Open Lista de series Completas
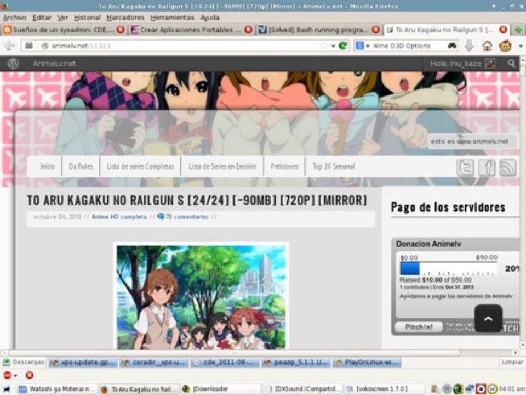 [140, 166]
